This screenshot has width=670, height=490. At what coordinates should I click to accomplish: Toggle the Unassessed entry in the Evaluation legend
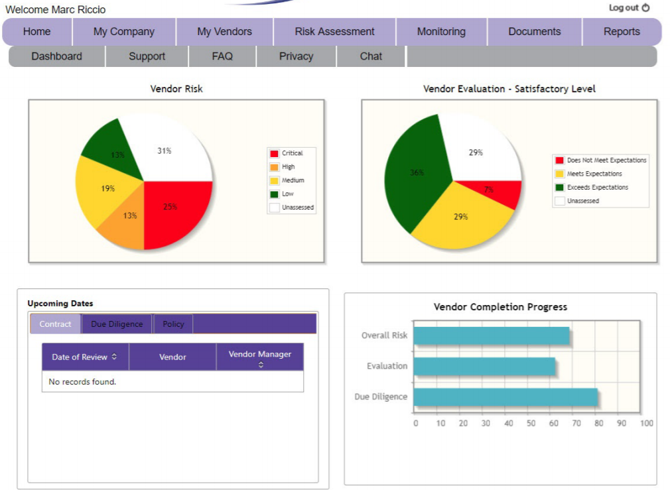[x=561, y=201]
